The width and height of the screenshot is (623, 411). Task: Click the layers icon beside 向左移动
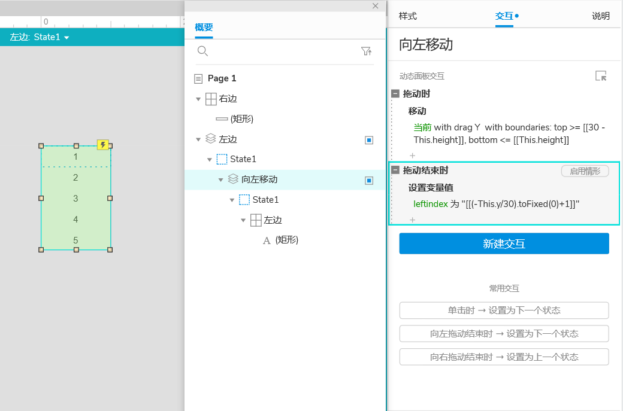coord(233,179)
